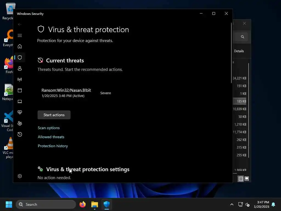281x211 pixels.
Task: Click the muted volume tray icon
Action: click(248, 204)
